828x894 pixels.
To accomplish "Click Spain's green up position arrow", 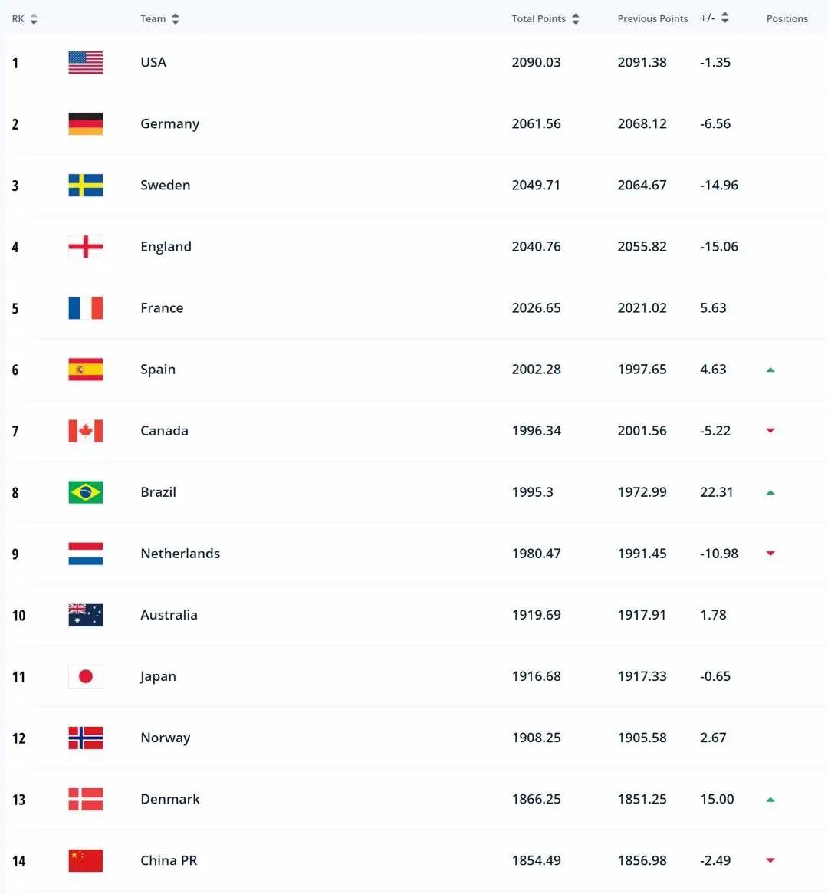I will tap(770, 370).
